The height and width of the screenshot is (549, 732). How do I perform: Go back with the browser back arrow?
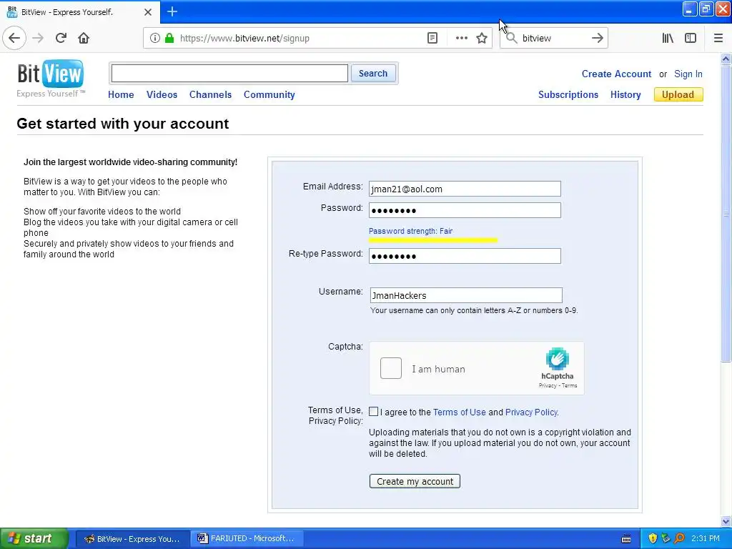(14, 38)
